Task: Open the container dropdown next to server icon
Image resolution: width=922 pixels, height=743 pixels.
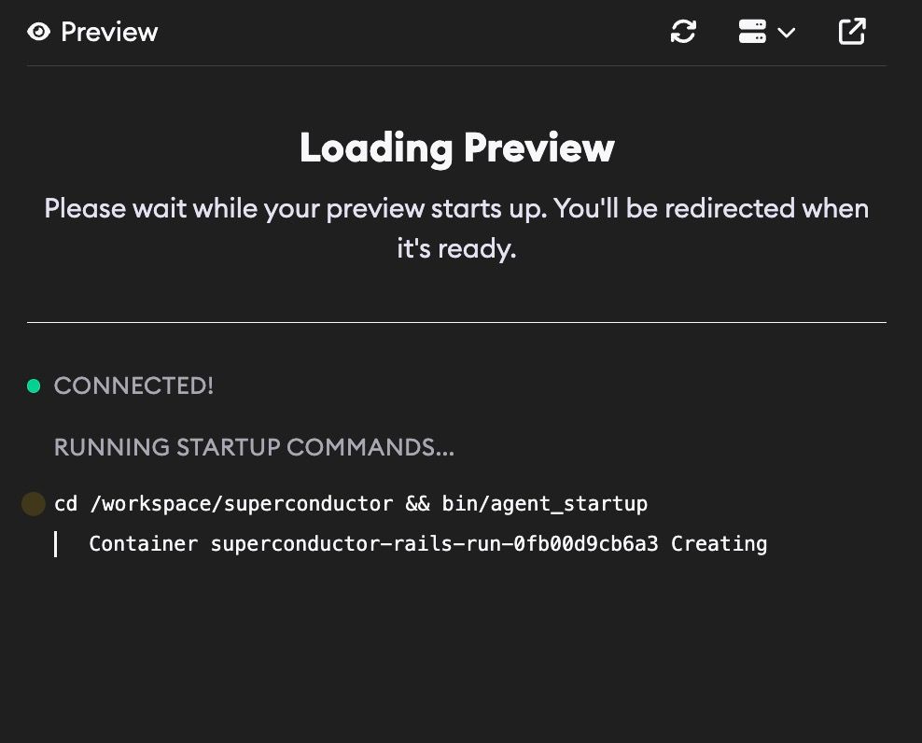Action: pyautogui.click(x=787, y=33)
